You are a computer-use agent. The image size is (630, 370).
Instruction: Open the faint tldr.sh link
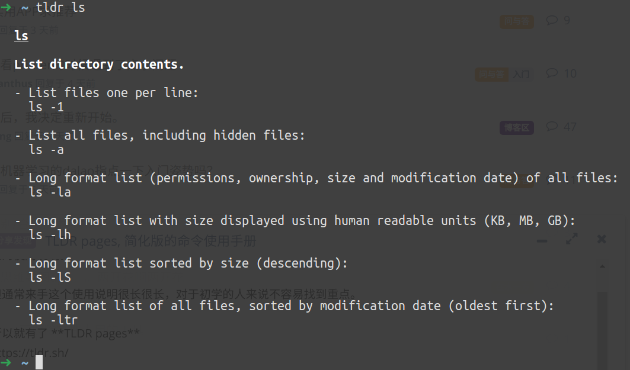tap(34, 353)
